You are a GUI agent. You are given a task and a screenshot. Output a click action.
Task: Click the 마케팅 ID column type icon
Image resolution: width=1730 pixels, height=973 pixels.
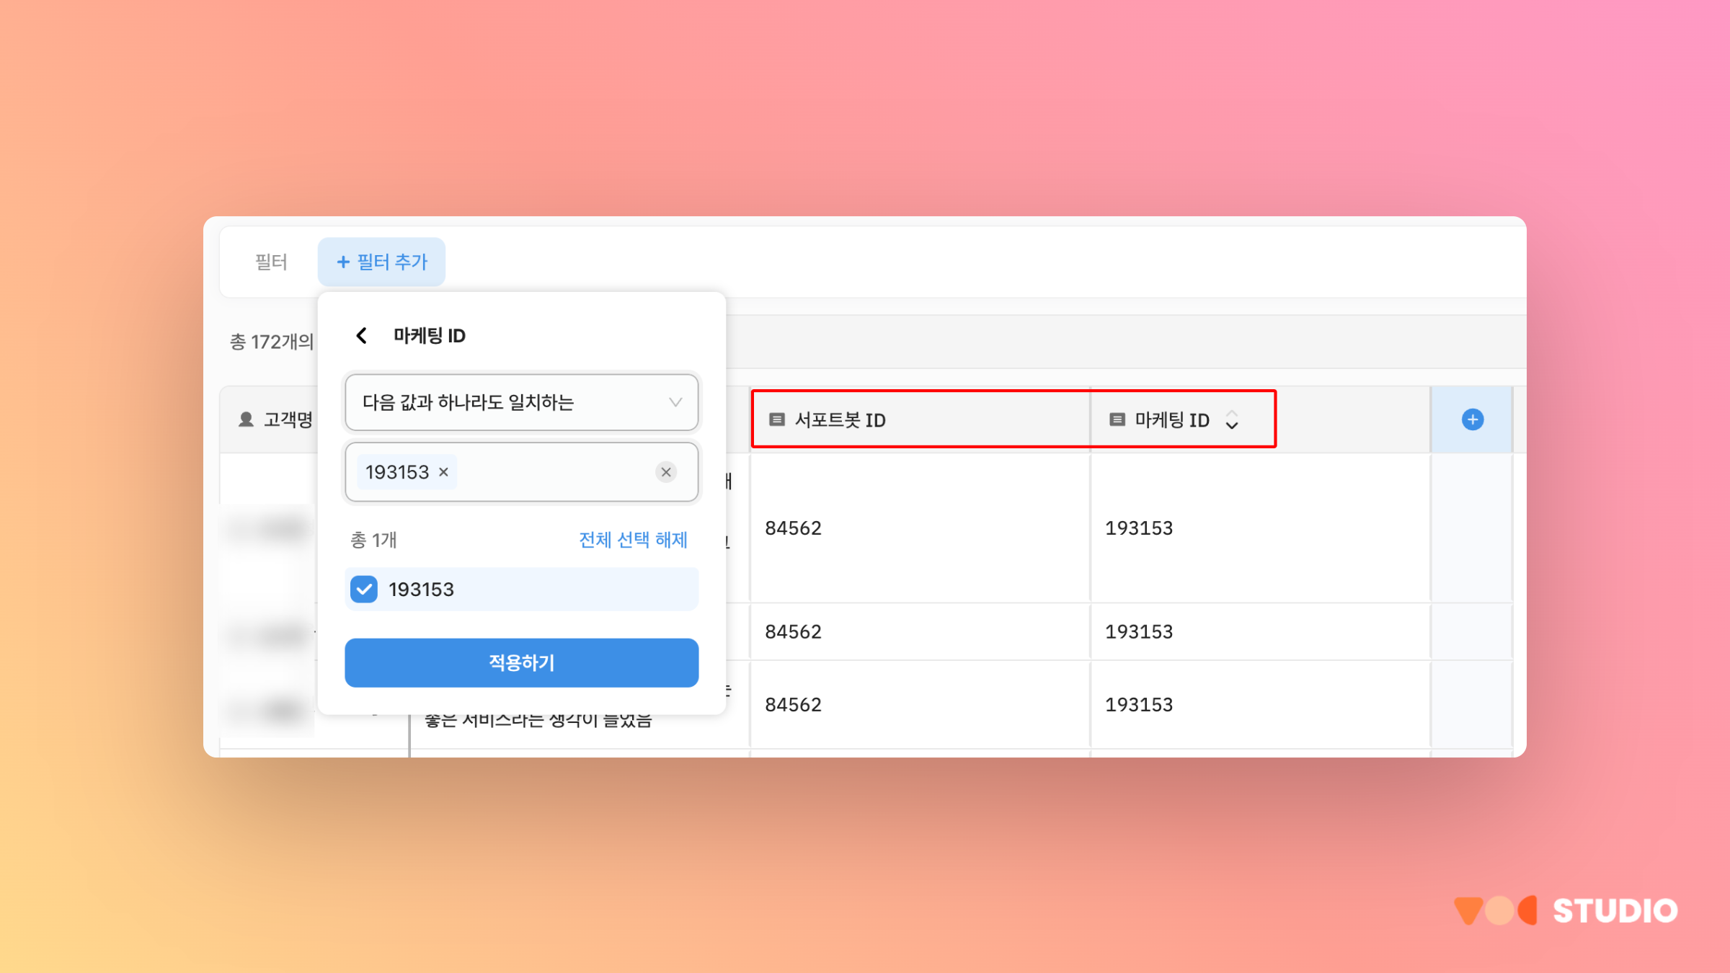point(1117,419)
